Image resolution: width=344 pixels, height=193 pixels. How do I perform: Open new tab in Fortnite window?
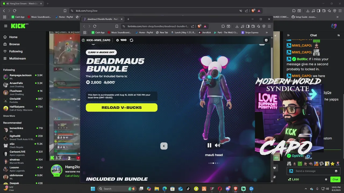128,19
